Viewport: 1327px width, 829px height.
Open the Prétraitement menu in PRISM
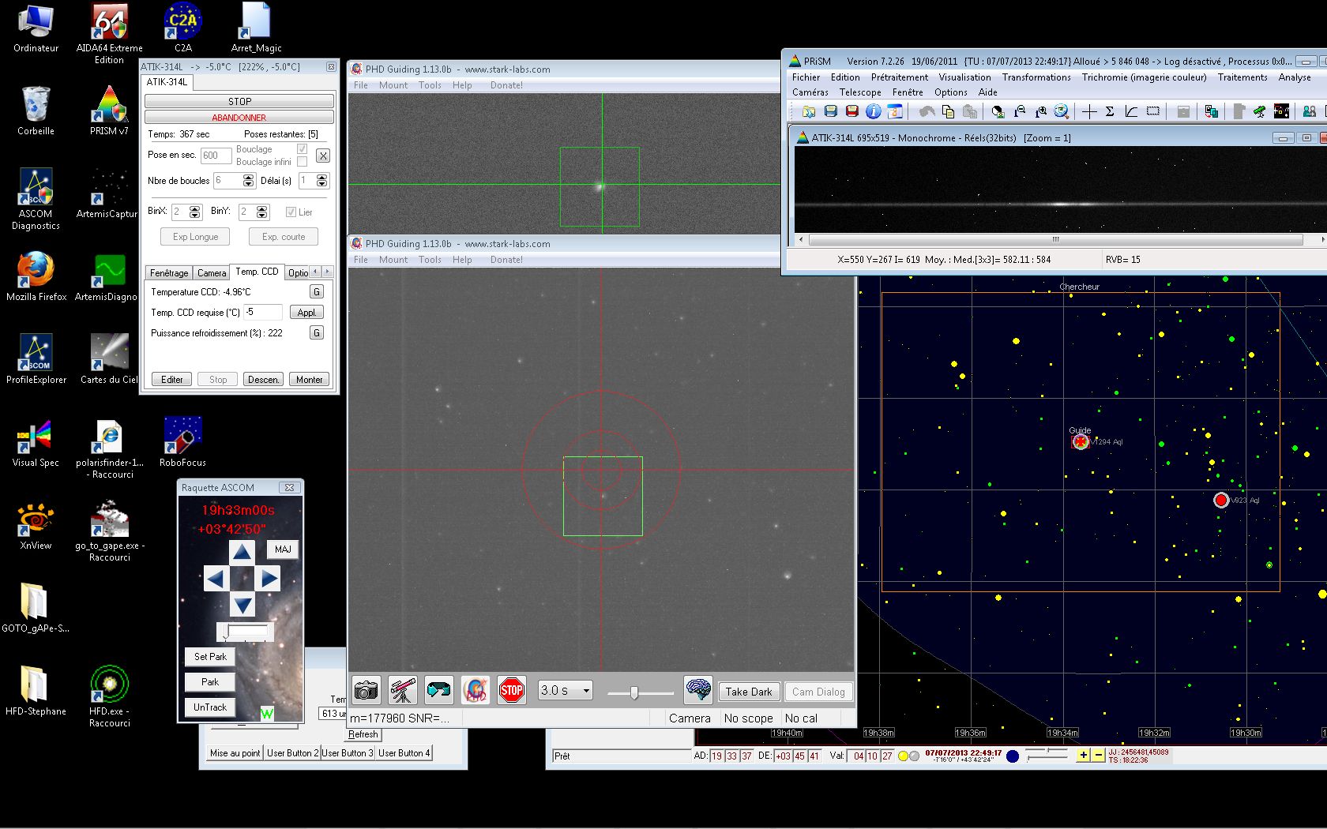point(899,77)
